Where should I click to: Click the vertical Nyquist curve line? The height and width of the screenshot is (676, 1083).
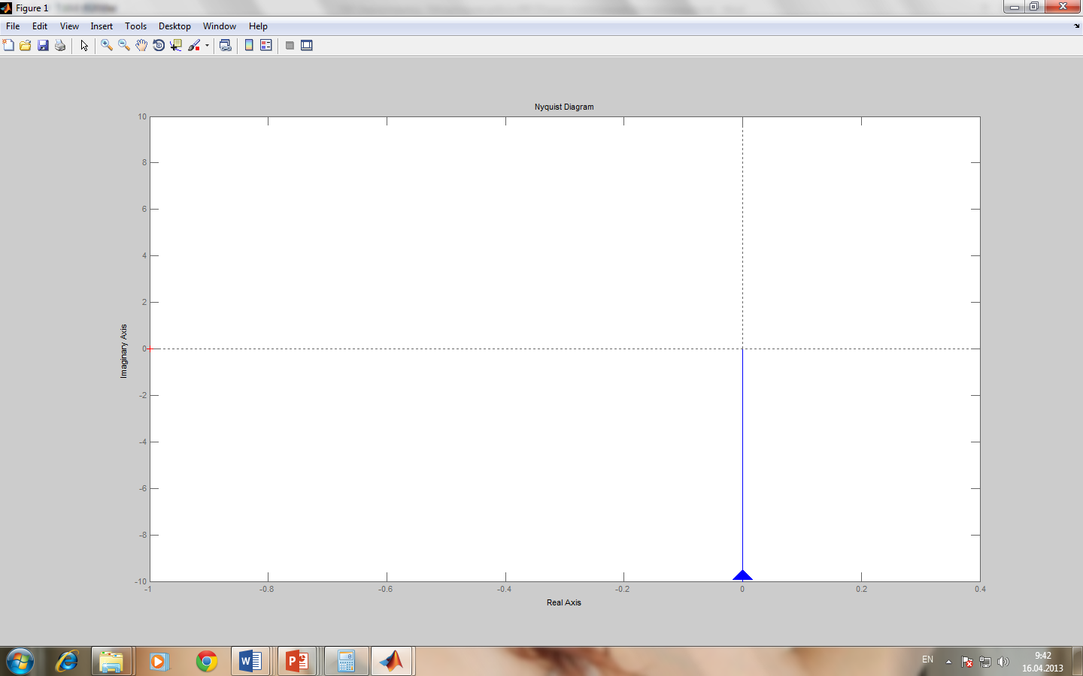[742, 458]
